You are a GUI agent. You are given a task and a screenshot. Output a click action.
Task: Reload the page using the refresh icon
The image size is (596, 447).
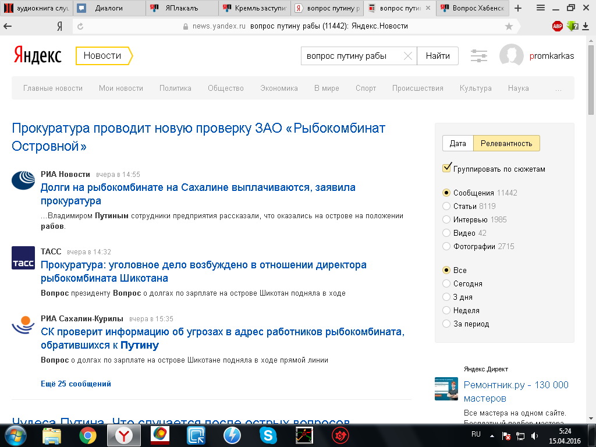80,26
